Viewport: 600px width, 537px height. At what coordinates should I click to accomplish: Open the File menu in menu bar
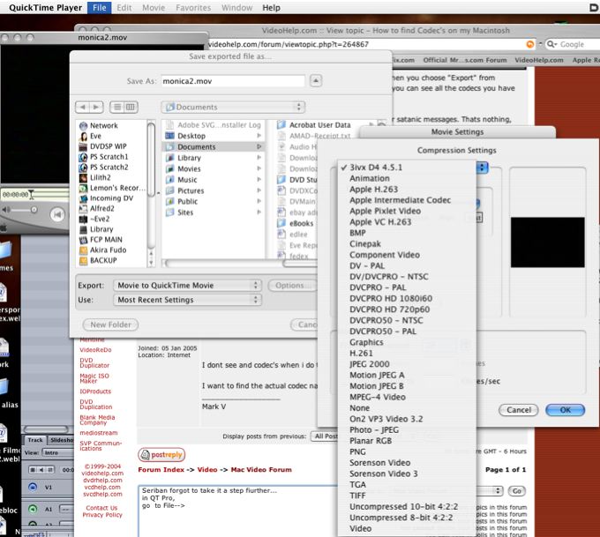[x=99, y=8]
